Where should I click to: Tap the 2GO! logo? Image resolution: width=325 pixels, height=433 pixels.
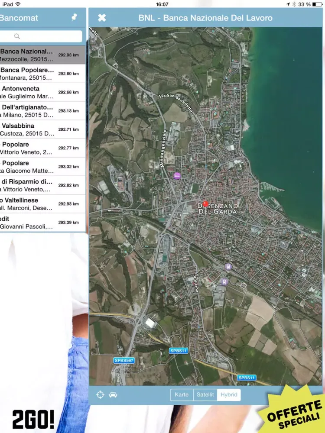pyautogui.click(x=33, y=420)
